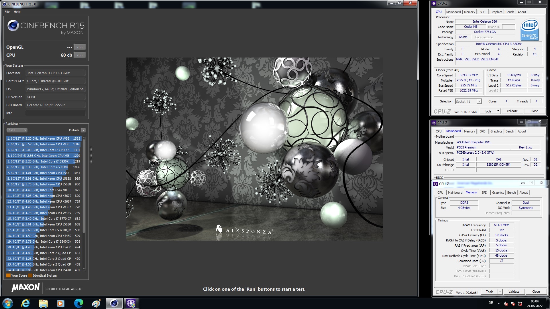The image size is (550, 309).
Task: Select ranking row 21 Core 2 Quad 483
Action: click(x=44, y=253)
